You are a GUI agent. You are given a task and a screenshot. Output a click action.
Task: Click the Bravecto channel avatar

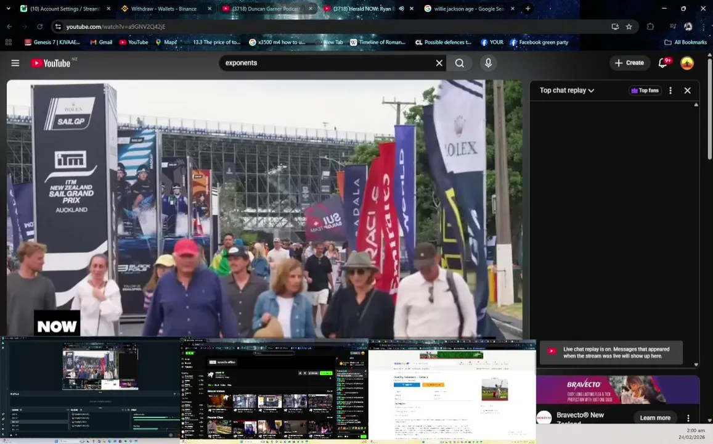(x=544, y=417)
